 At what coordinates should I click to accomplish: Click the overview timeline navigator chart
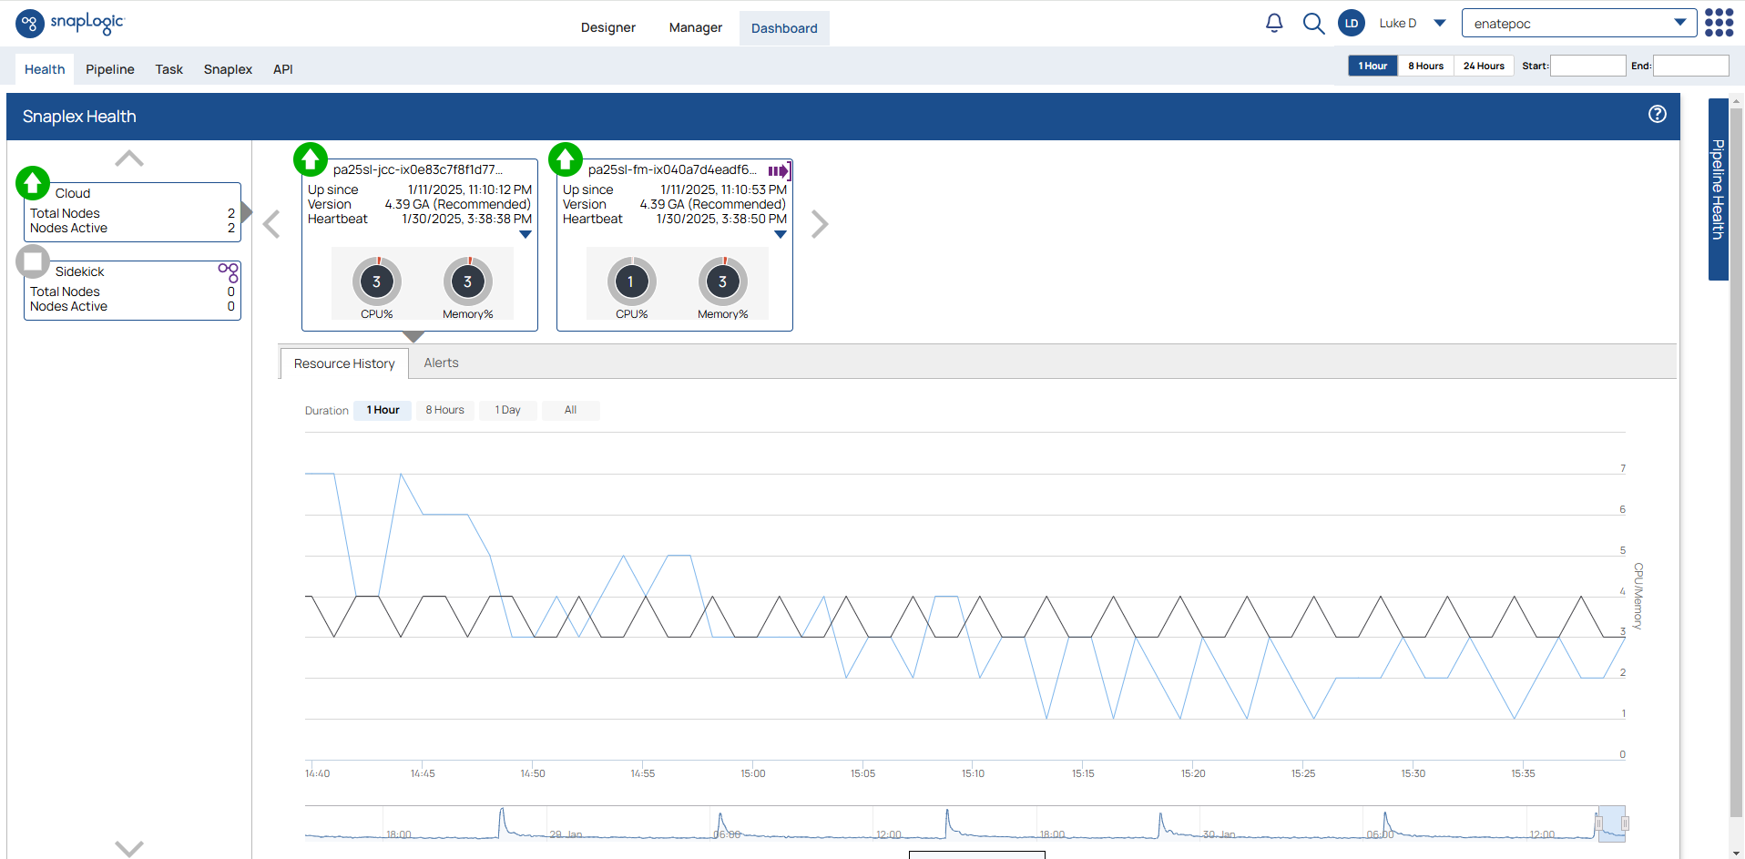(965, 823)
